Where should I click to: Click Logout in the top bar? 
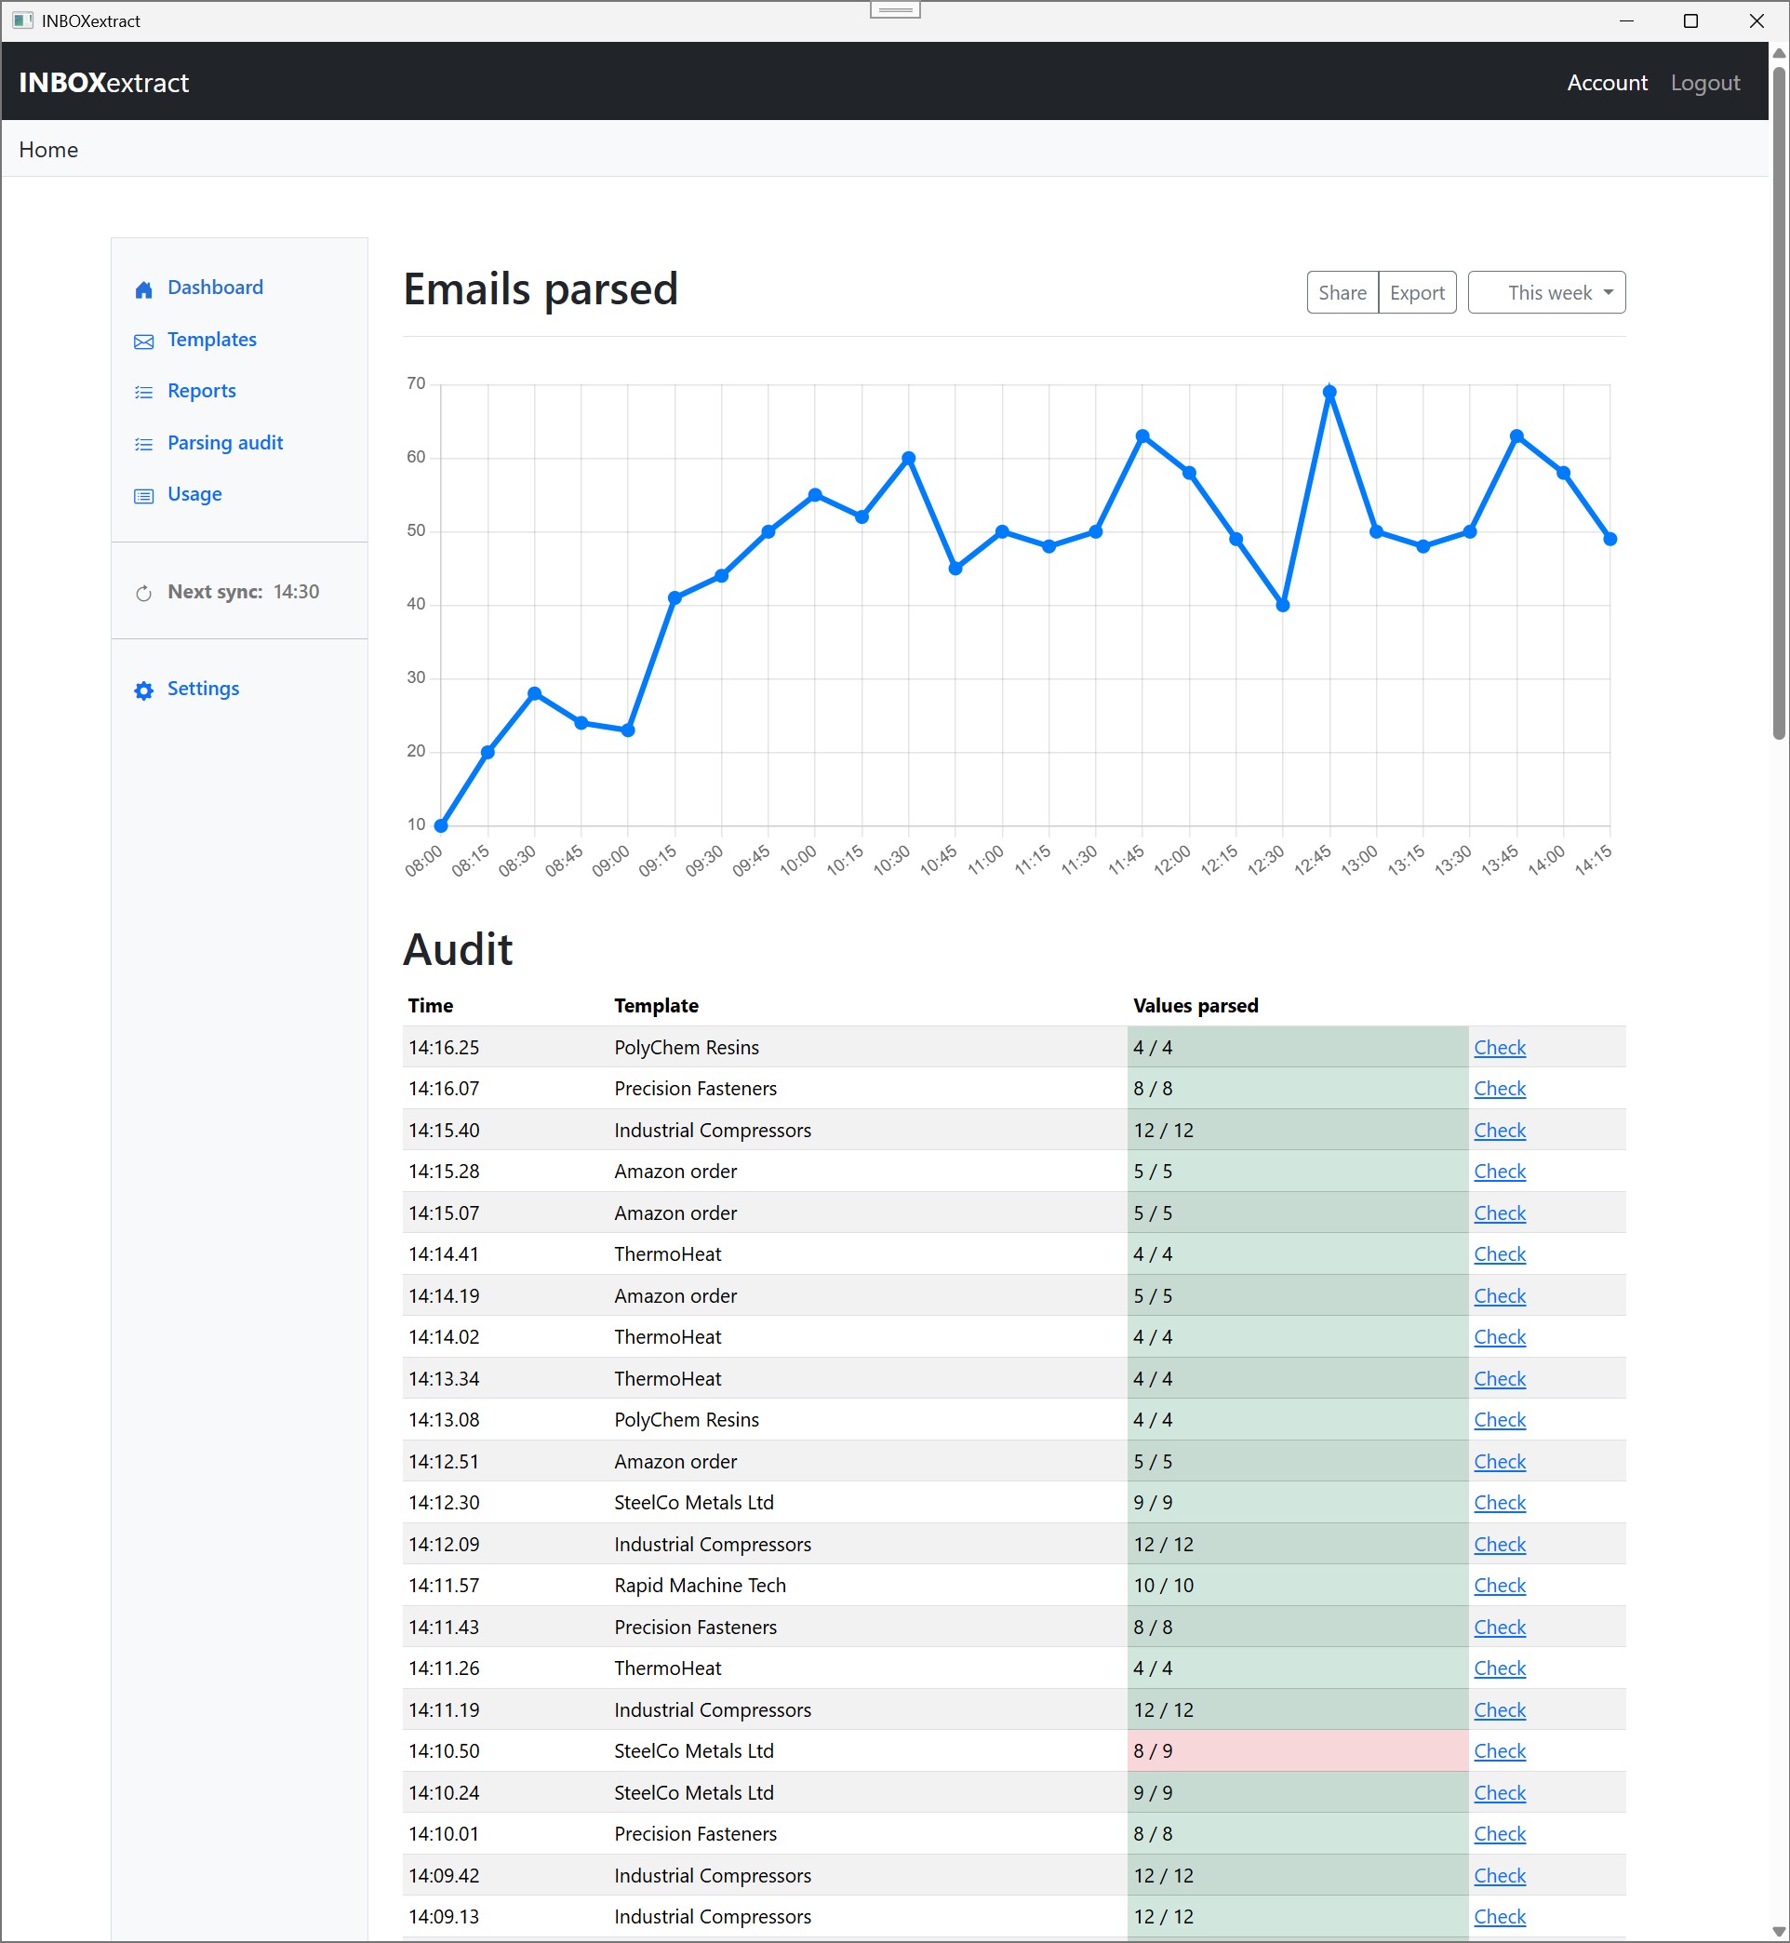tap(1704, 82)
